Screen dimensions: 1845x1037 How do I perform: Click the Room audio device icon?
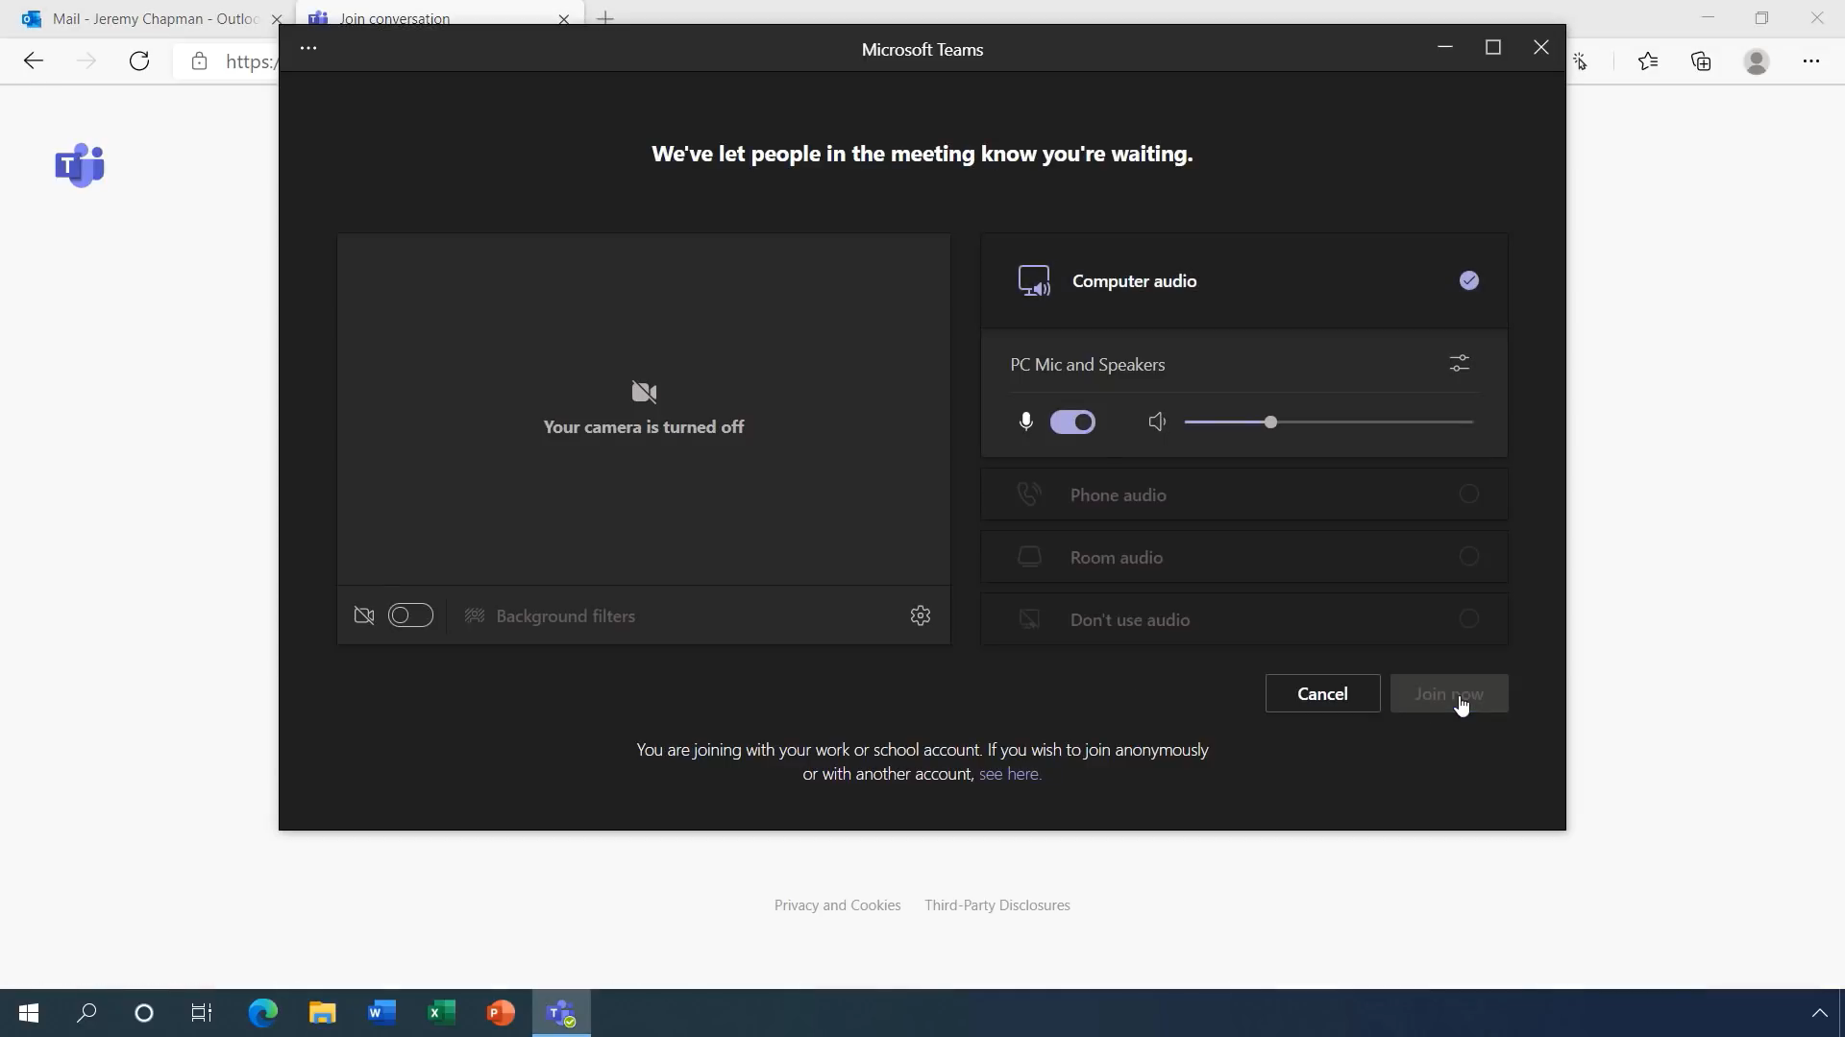point(1029,557)
